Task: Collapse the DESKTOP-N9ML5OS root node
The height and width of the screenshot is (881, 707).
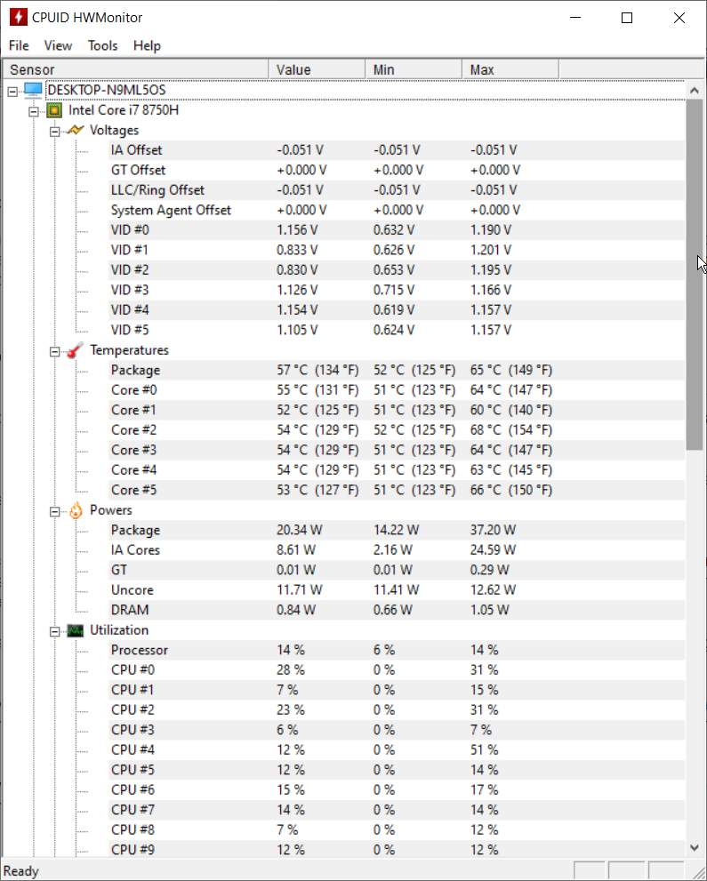Action: coord(12,91)
